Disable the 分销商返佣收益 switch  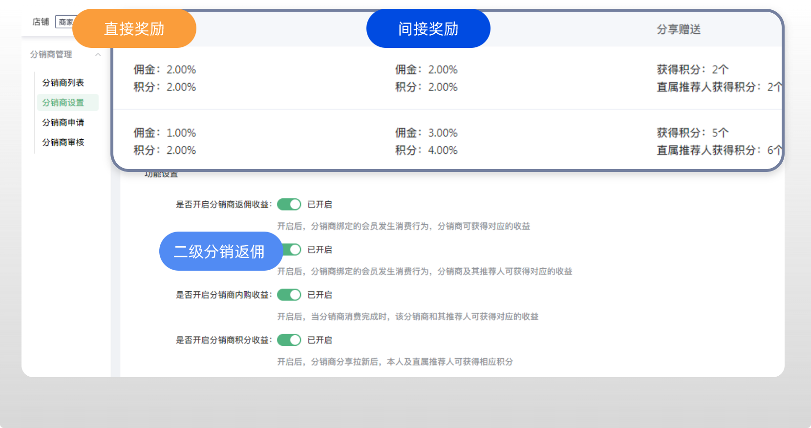(x=289, y=205)
